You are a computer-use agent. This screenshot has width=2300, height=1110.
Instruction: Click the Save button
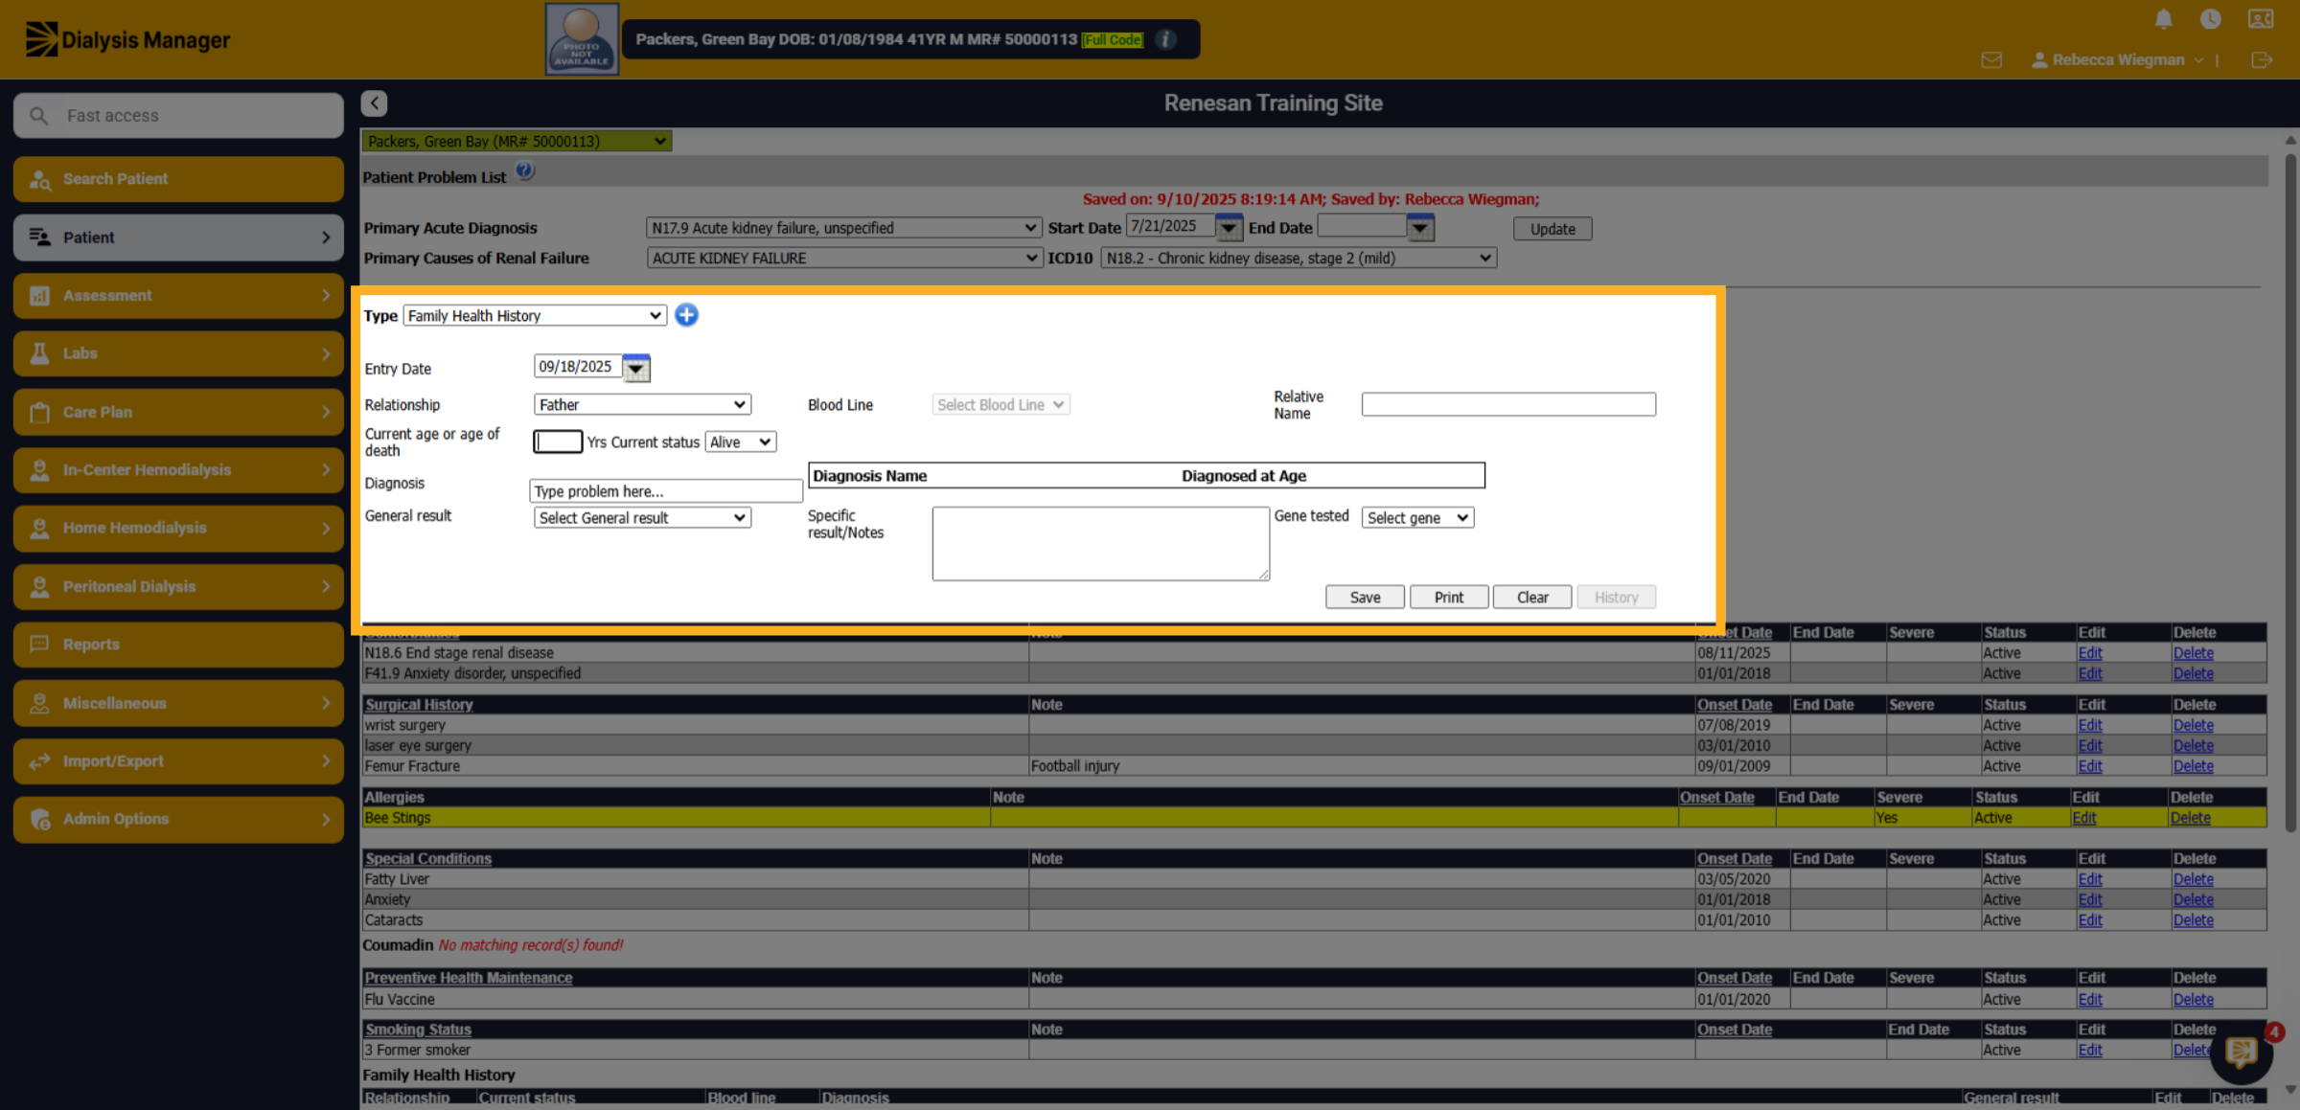tap(1365, 598)
